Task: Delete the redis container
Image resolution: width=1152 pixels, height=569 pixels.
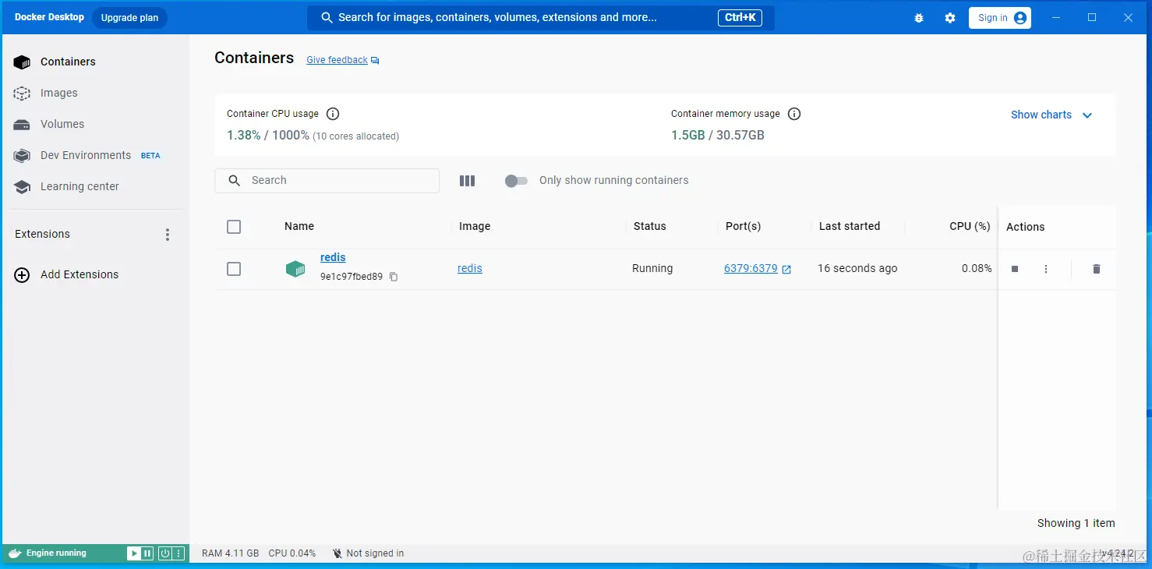Action: pos(1097,269)
